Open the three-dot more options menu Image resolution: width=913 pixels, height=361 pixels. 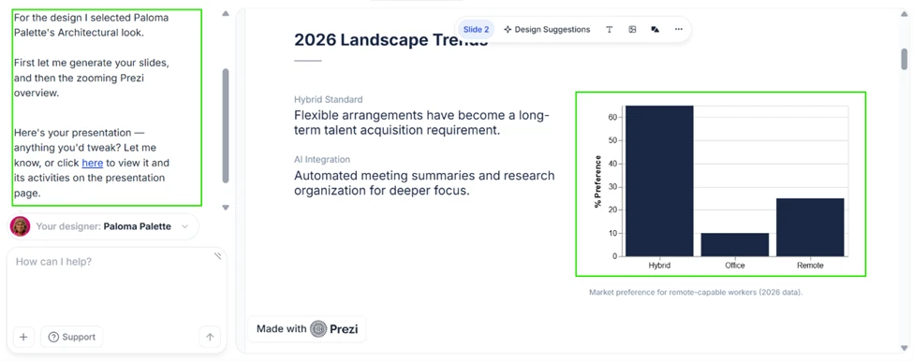pos(678,30)
